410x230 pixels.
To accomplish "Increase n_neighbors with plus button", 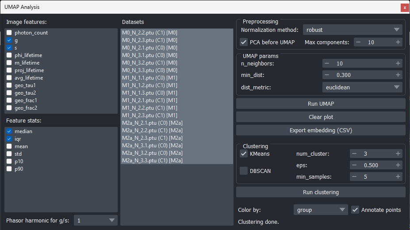I will (398, 64).
